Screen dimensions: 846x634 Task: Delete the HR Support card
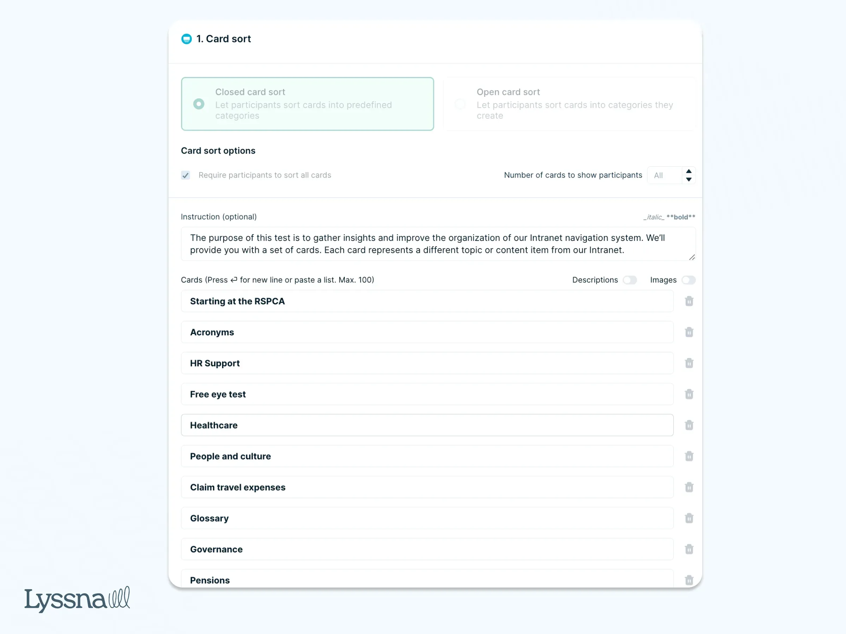coord(689,363)
